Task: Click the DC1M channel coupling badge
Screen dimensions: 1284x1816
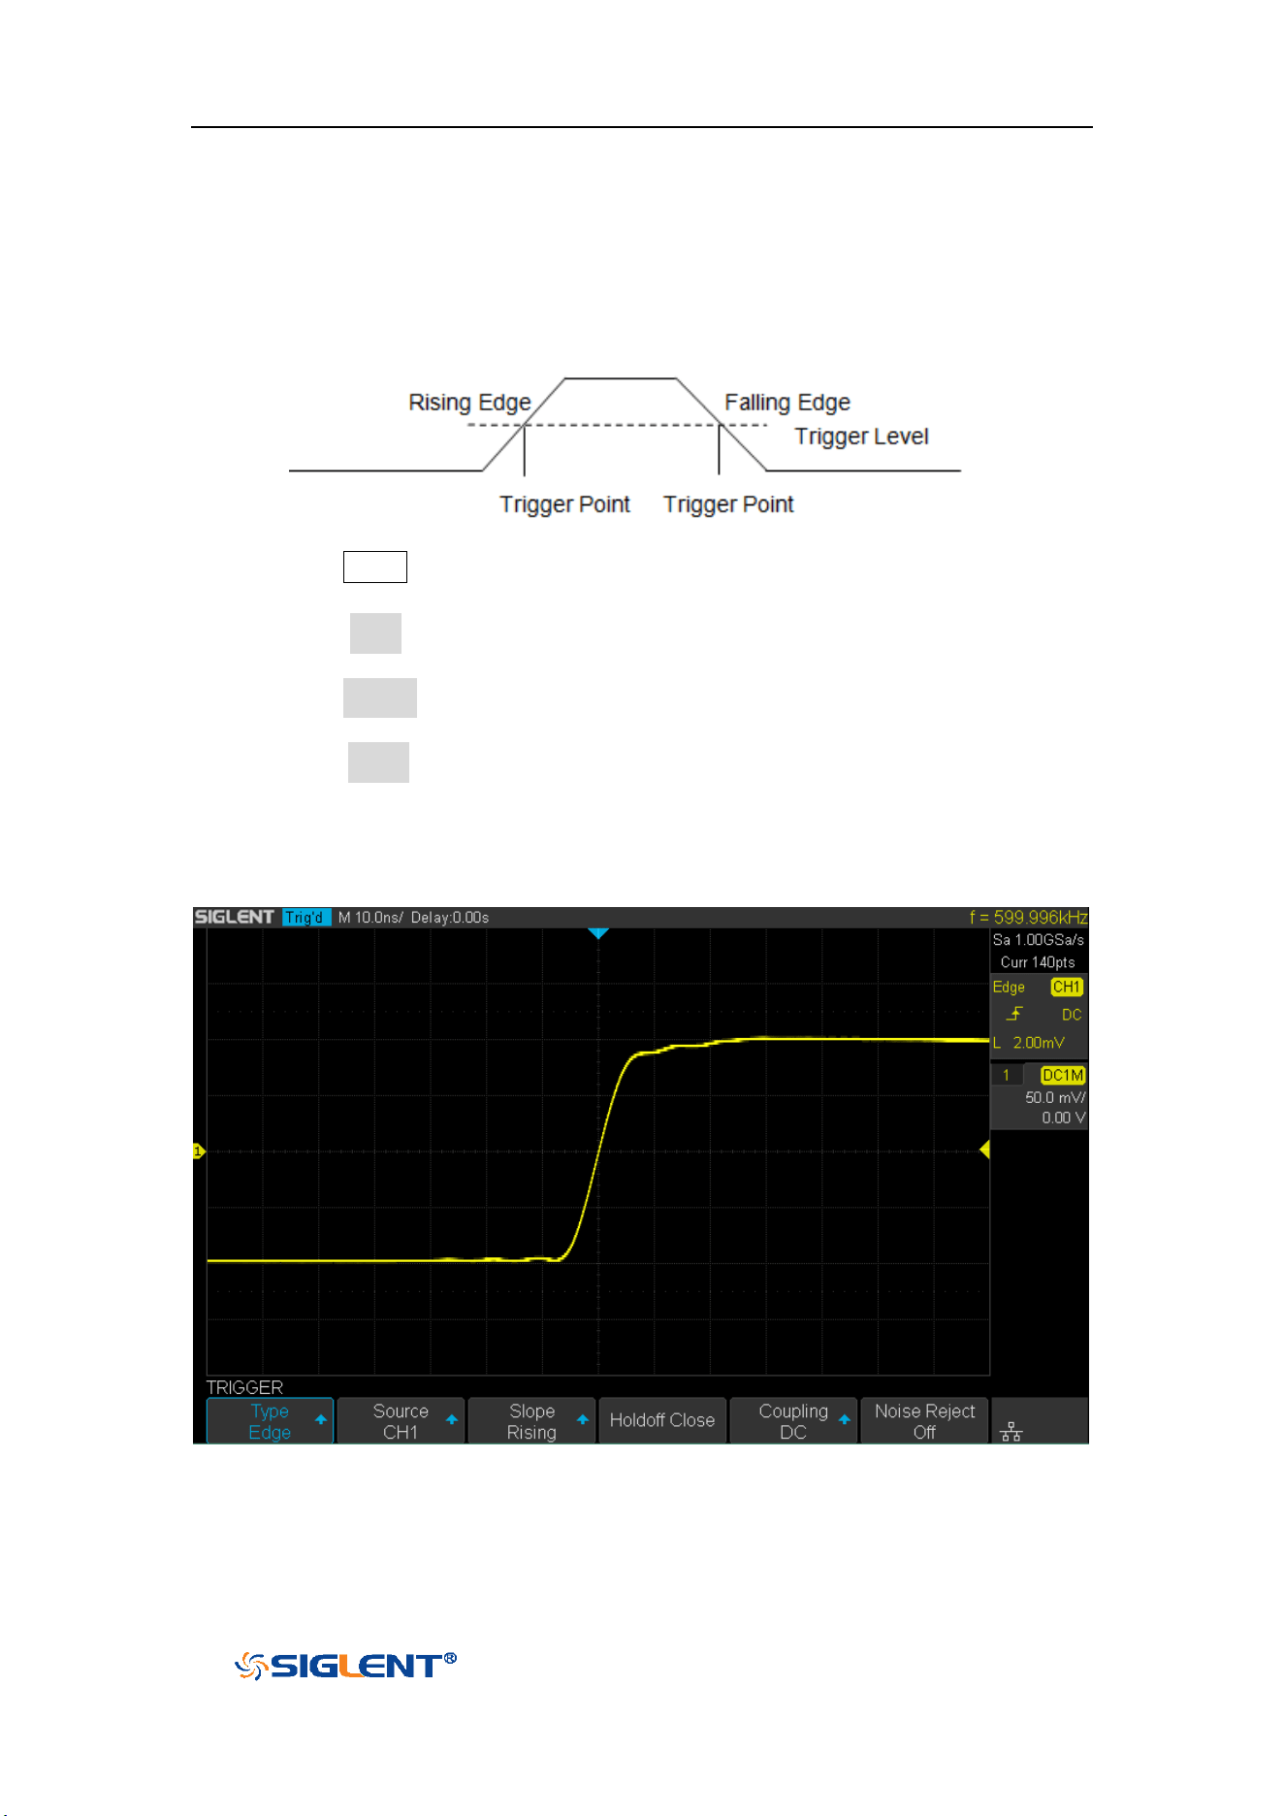Action: point(1062,1075)
